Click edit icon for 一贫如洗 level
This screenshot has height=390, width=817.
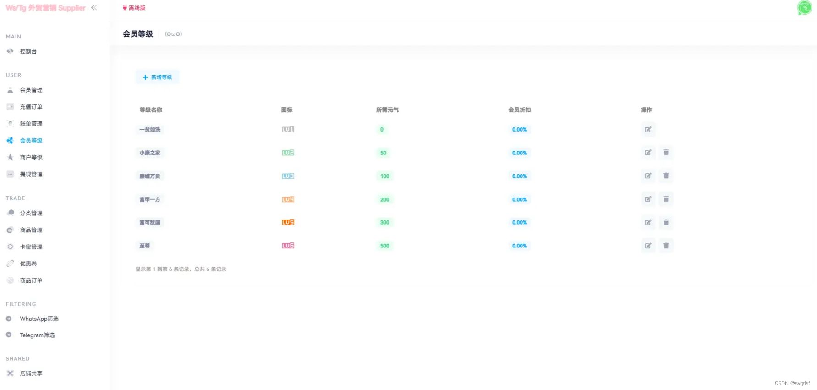click(x=648, y=130)
